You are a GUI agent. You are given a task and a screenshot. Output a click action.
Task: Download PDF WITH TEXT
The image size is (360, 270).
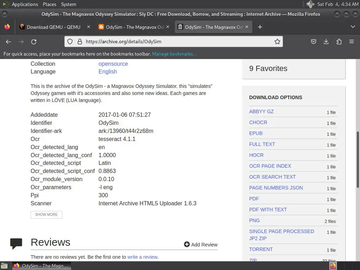(x=268, y=210)
